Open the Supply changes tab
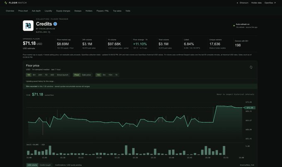This screenshot has height=167, width=282. click(63, 11)
